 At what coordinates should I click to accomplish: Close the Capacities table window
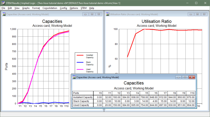(192, 77)
